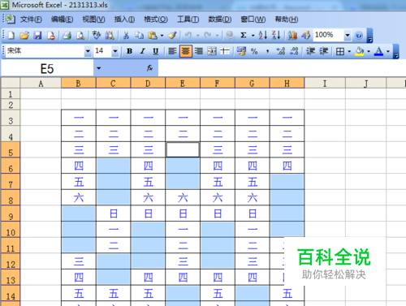Screen dimensions: 406x306
Task: Toggle Align Right
Action: pyautogui.click(x=199, y=51)
